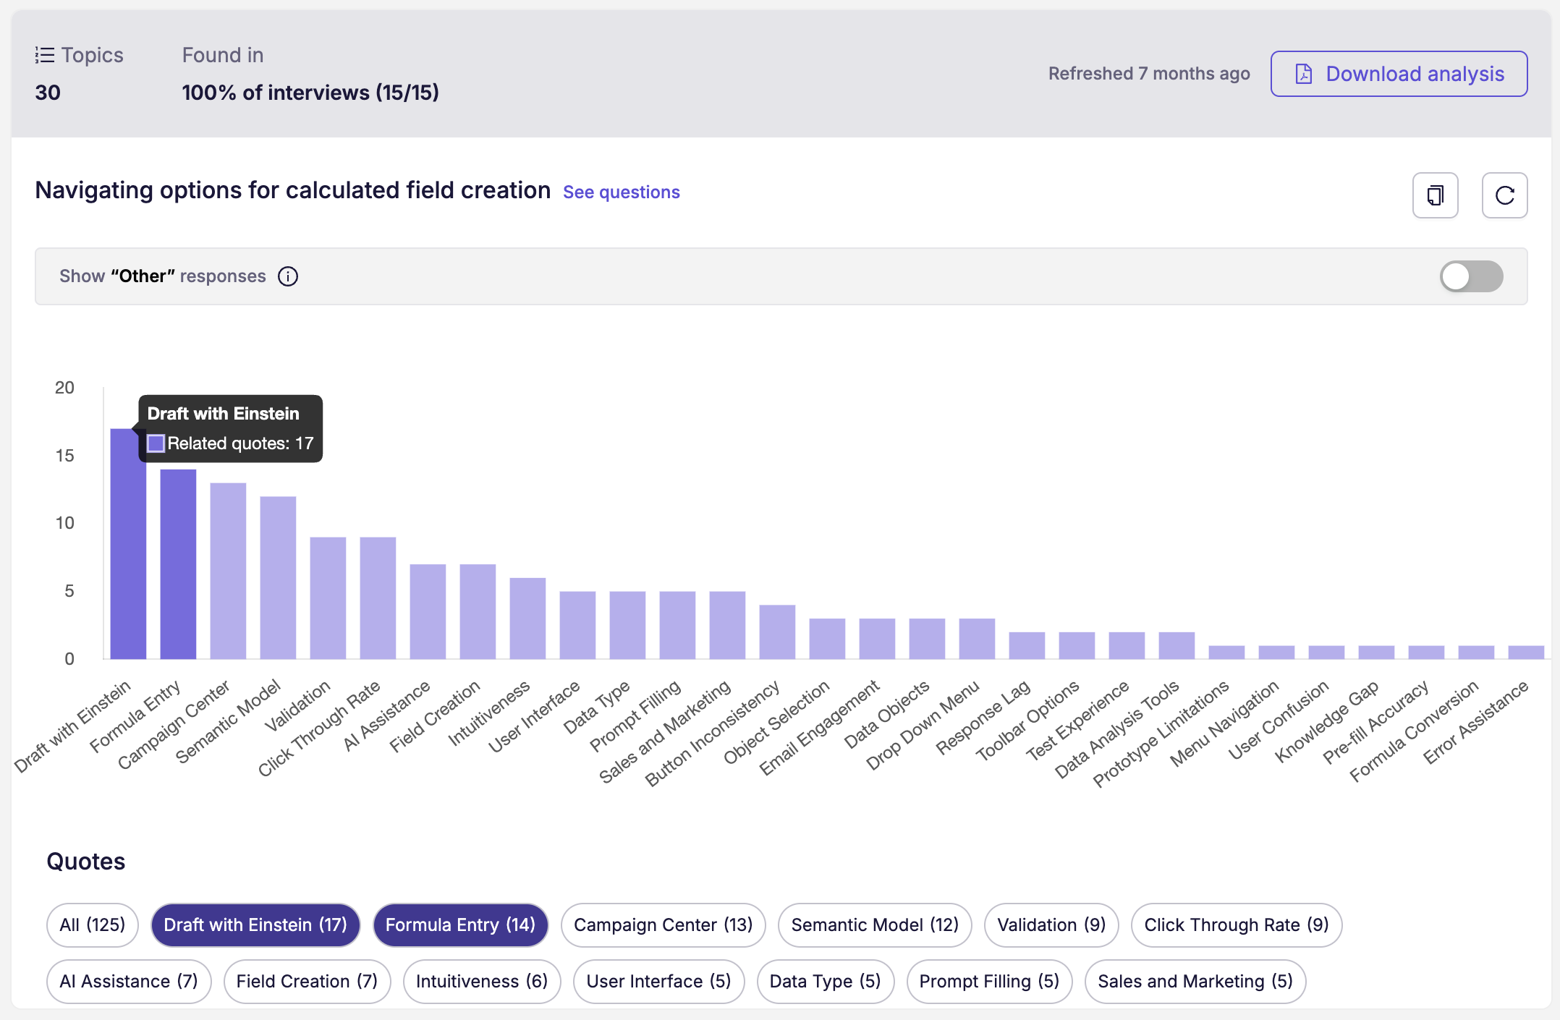Click the tooltip purple legend swatch
The width and height of the screenshot is (1560, 1020).
tap(156, 443)
